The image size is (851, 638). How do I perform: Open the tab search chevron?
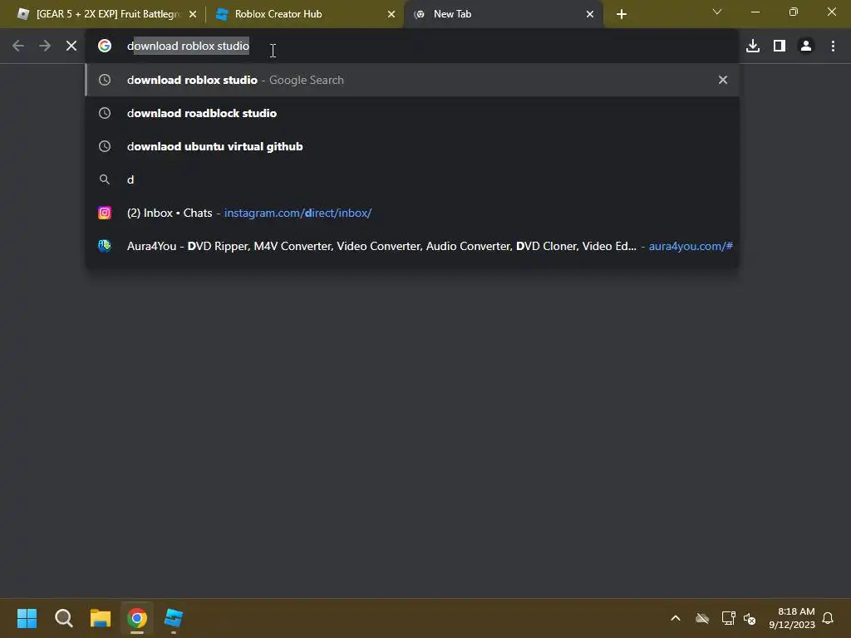[x=717, y=12]
